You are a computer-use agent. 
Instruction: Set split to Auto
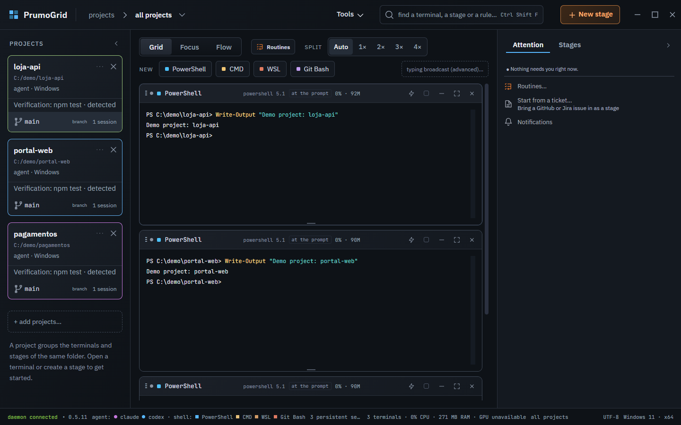(x=341, y=47)
